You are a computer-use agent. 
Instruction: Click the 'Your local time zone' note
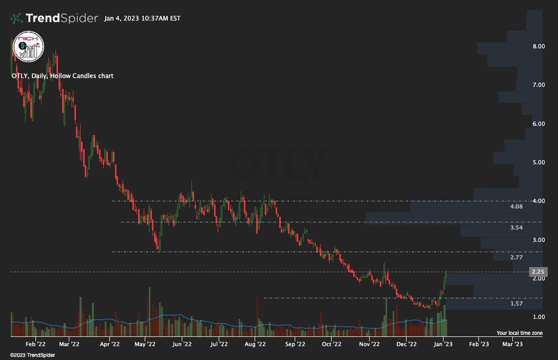click(519, 333)
